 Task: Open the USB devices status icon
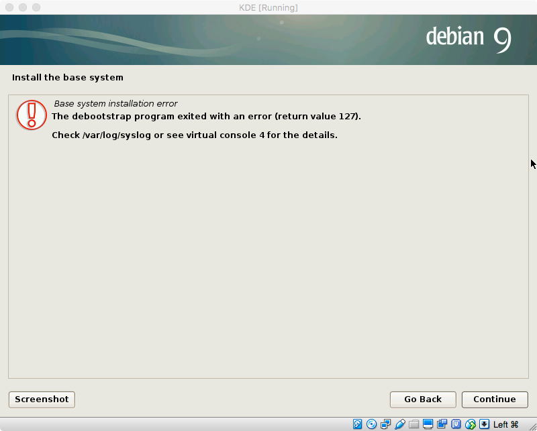click(399, 424)
